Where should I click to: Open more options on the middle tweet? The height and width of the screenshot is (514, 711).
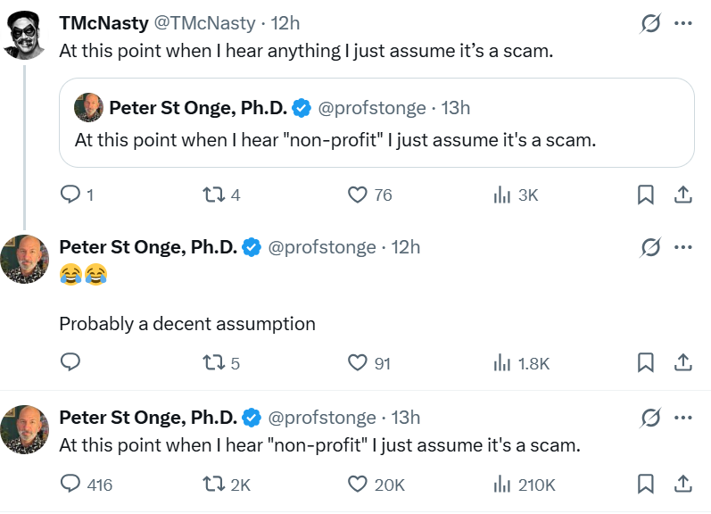[683, 247]
